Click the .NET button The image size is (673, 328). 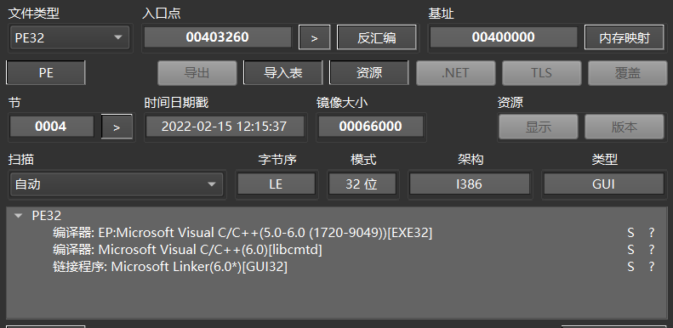pyautogui.click(x=456, y=73)
